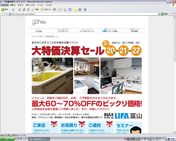Expand the address bar dropdown arrow
Screen dimensions: 176x141
pyautogui.click(x=159, y=14)
